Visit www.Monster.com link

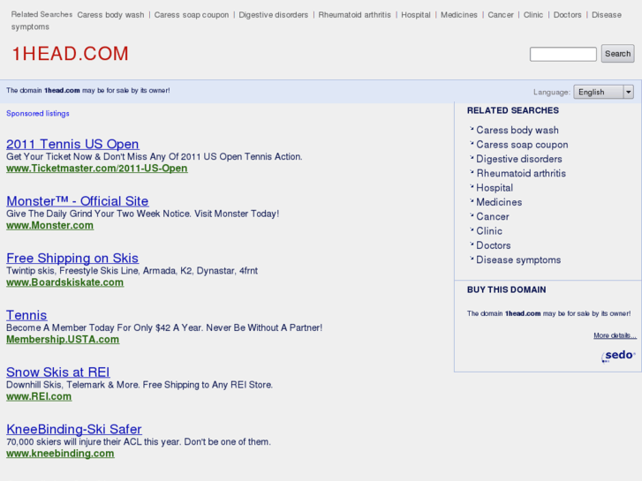click(50, 225)
